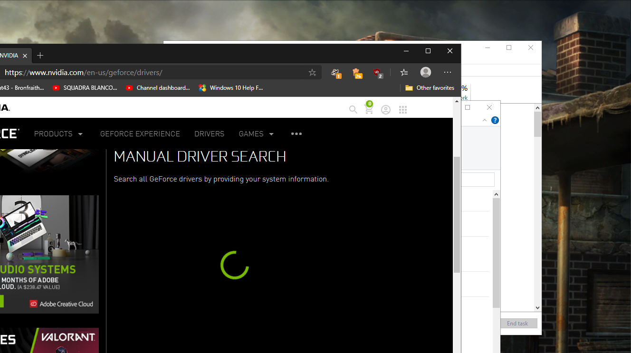Go to GEFORCE EXPERIENCE page
This screenshot has height=353, width=631.
(140, 134)
